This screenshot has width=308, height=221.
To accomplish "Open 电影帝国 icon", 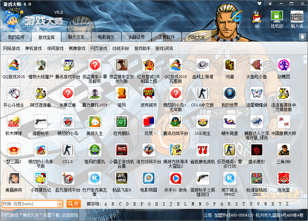I will tap(149, 178).
